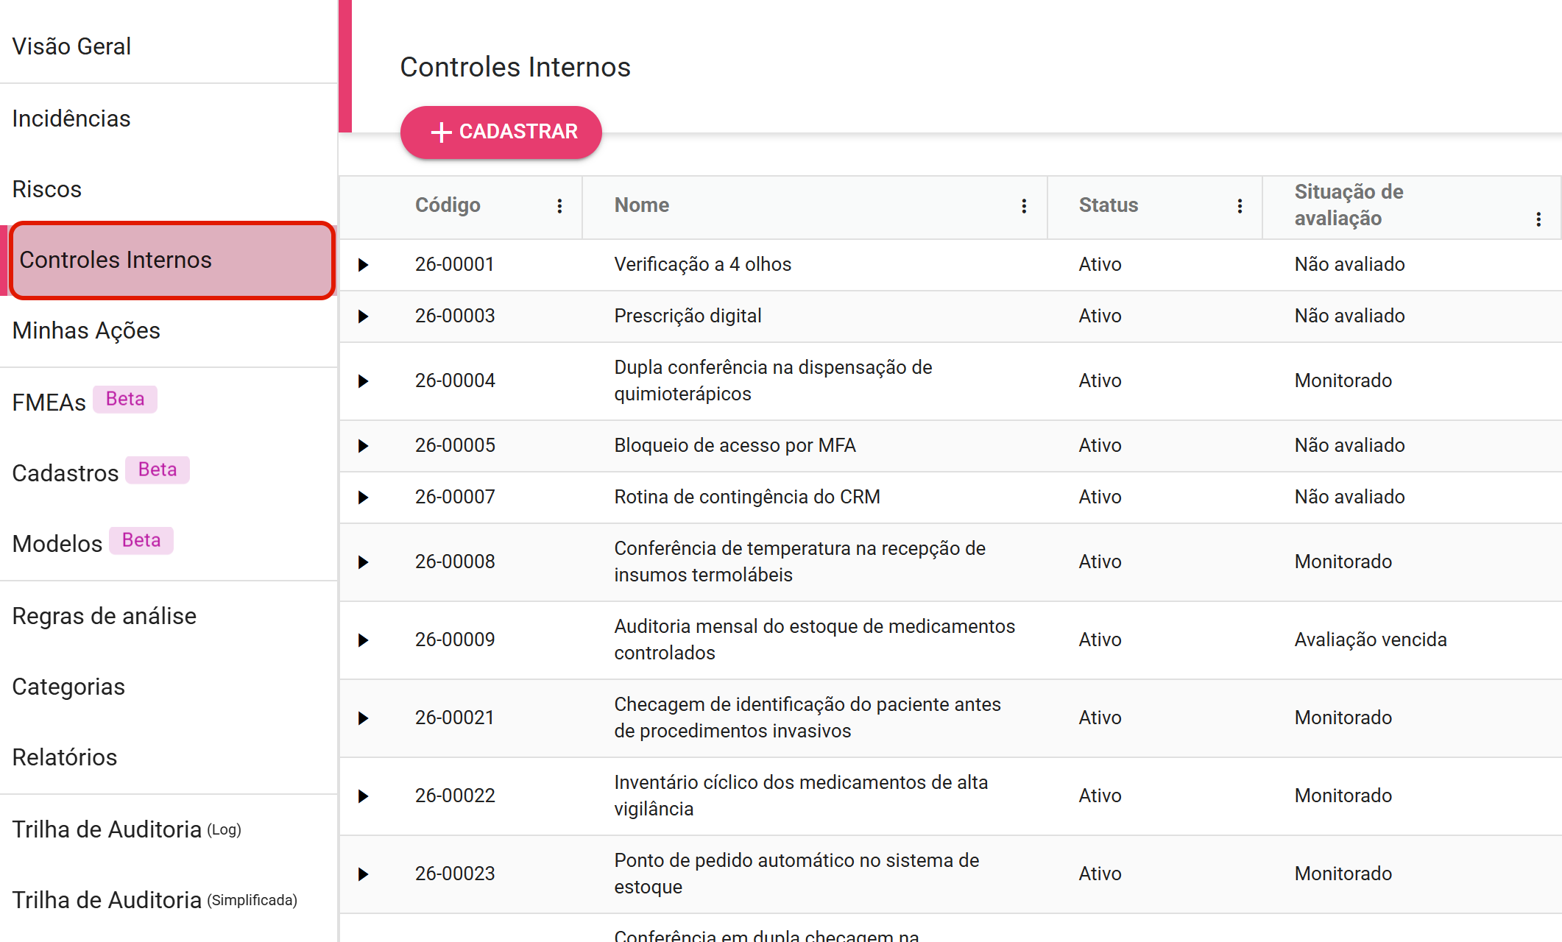The image size is (1562, 942).
Task: Select 'Verificação a 4 olhos' cell
Action: tap(703, 264)
